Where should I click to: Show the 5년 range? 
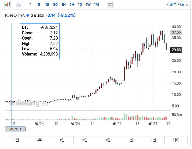coord(153,140)
